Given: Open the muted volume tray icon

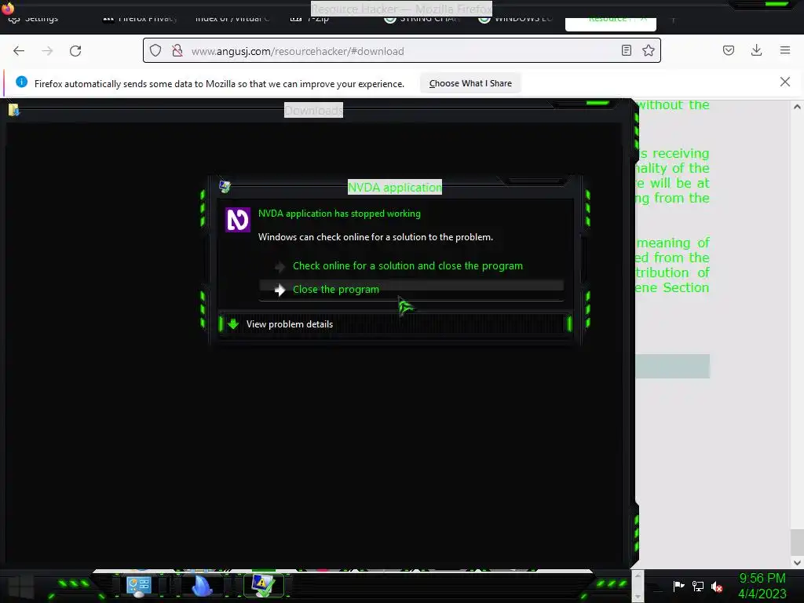Looking at the screenshot, I should coord(716,587).
